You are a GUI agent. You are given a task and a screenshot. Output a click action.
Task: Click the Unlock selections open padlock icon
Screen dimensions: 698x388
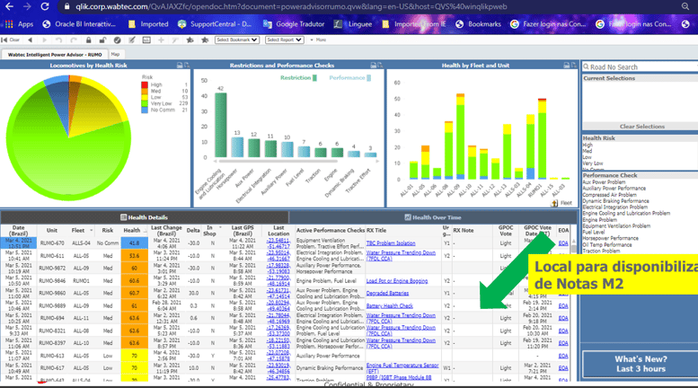coord(102,40)
